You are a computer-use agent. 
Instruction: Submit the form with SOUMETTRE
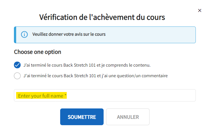coord(82,117)
